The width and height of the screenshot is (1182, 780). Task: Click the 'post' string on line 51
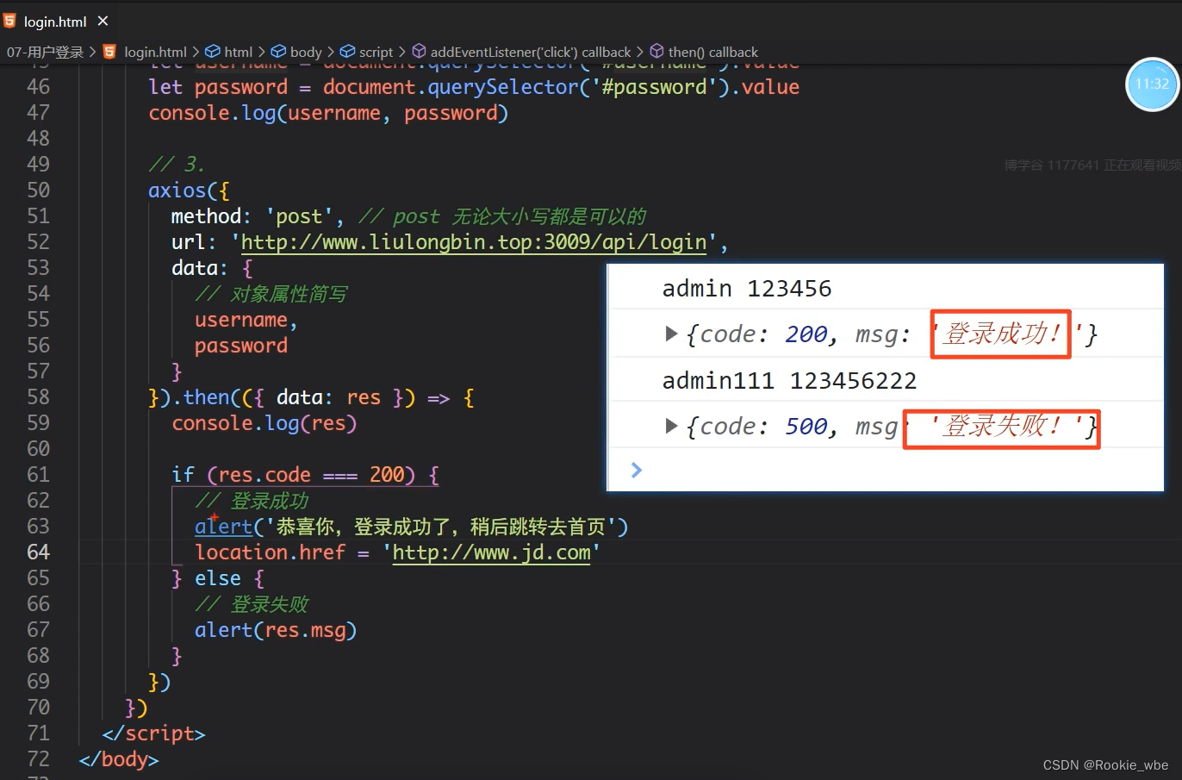click(299, 216)
